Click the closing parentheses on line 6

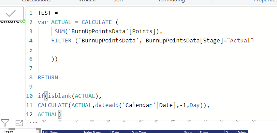[55, 59]
